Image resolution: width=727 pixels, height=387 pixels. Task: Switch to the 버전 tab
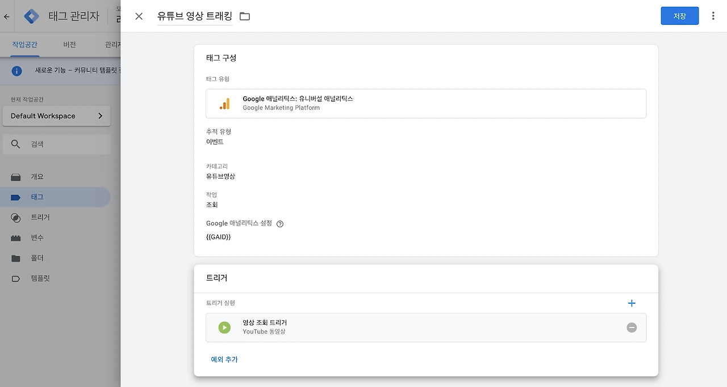pos(69,45)
